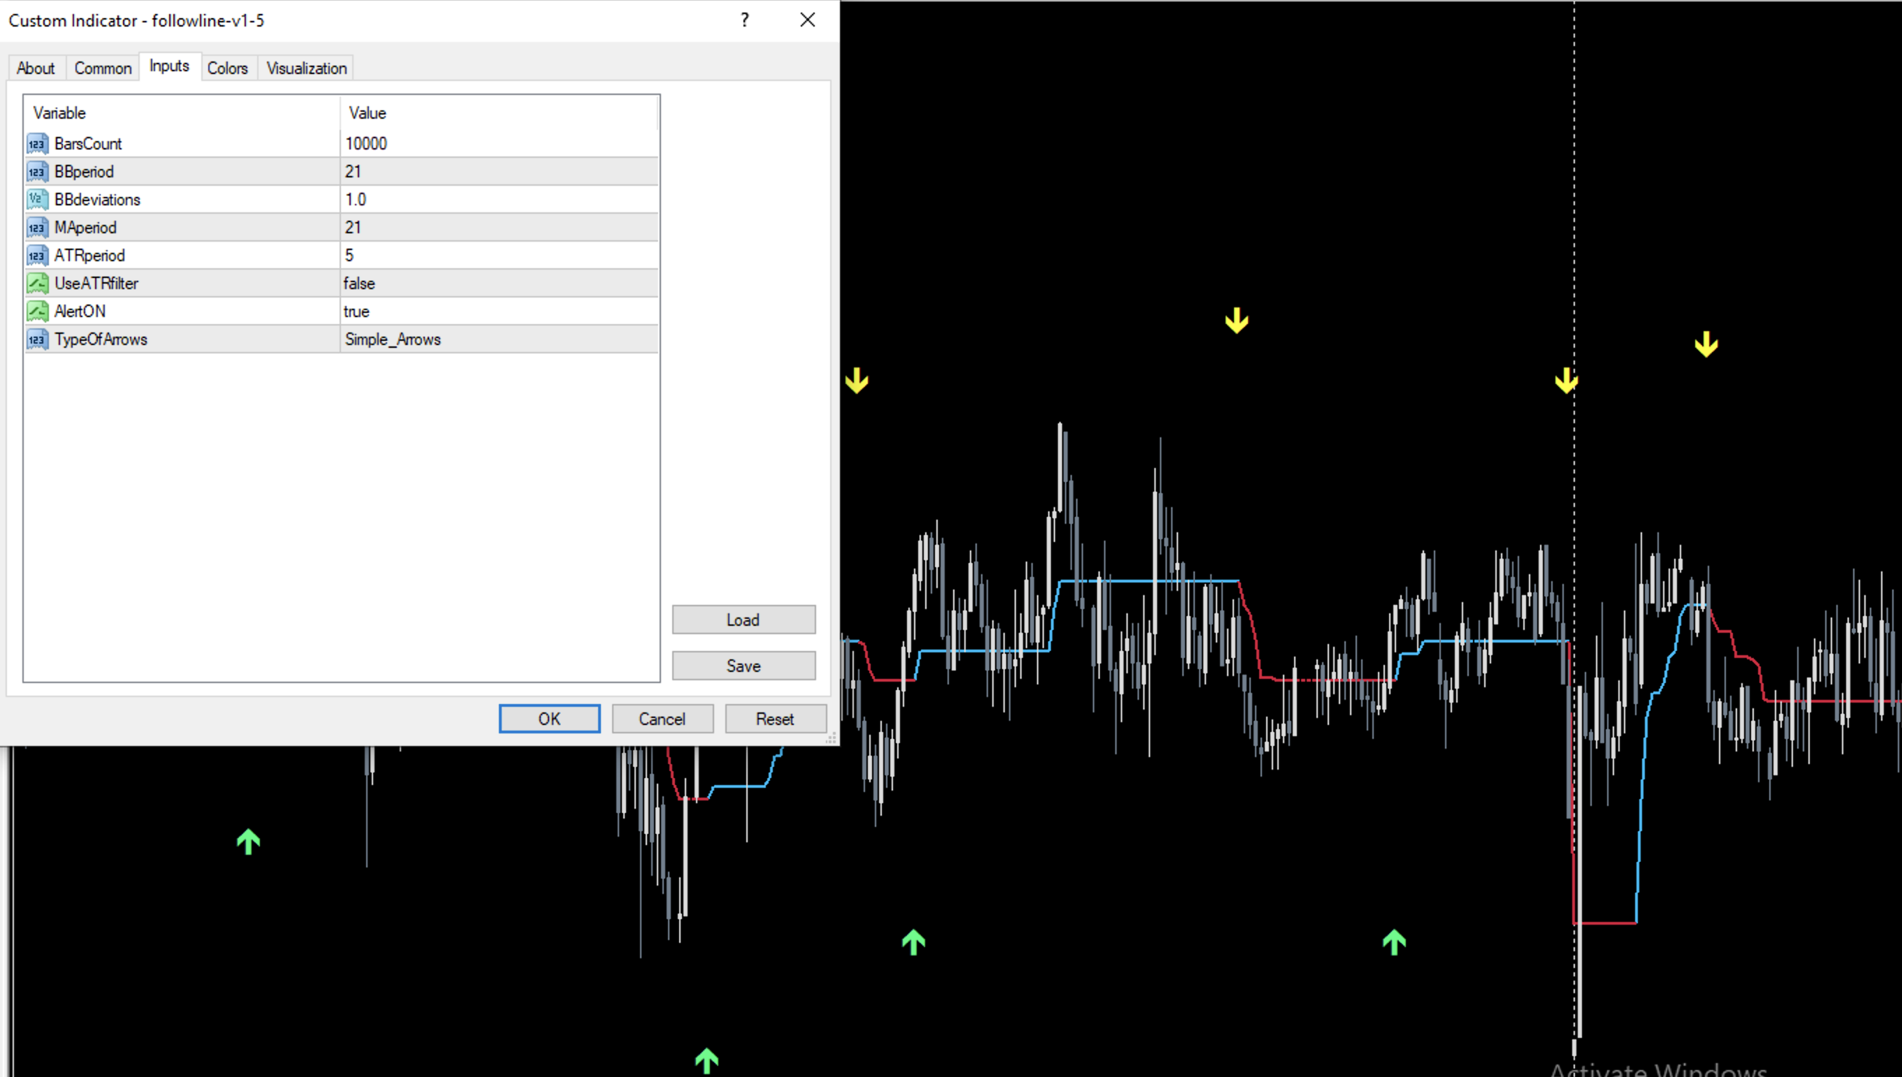Click the BarsCount integer variable icon
Image resolution: width=1902 pixels, height=1077 pixels.
click(37, 143)
